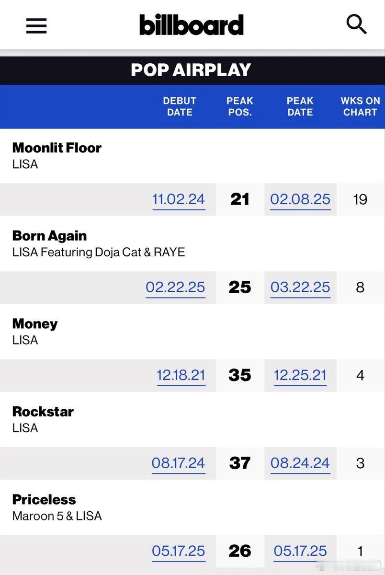The image size is (385, 575).
Task: Select the Priceless song title
Action: tap(44, 499)
